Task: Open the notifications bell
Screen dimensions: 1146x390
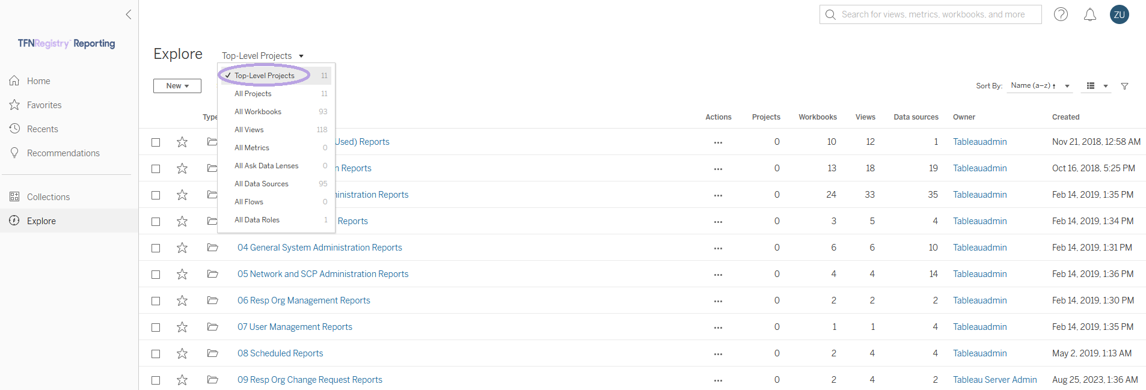Action: pos(1089,14)
